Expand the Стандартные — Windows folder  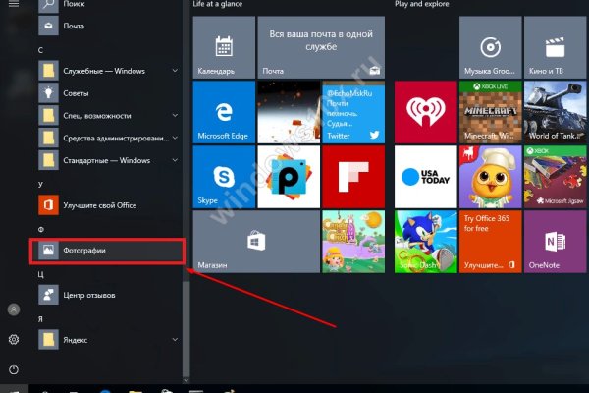[x=175, y=159]
